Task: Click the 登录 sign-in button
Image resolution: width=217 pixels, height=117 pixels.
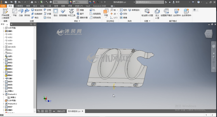Action: pos(176,2)
